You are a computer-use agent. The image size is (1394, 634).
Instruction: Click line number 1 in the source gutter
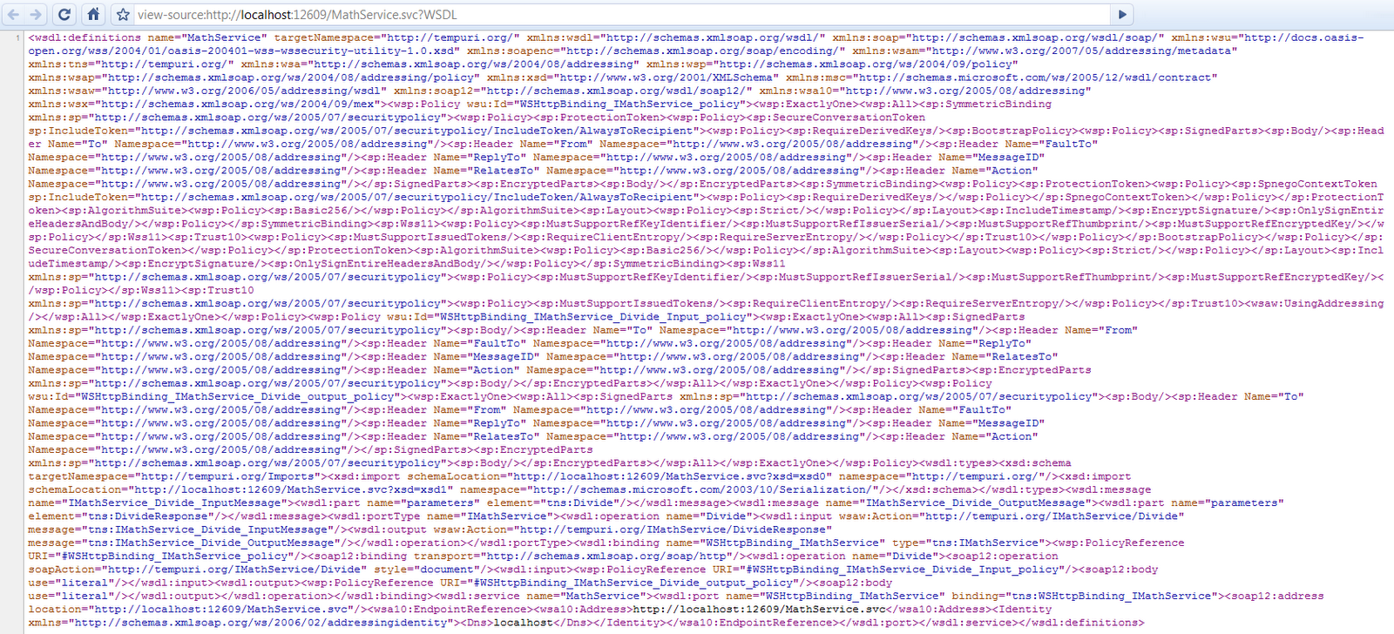click(17, 37)
